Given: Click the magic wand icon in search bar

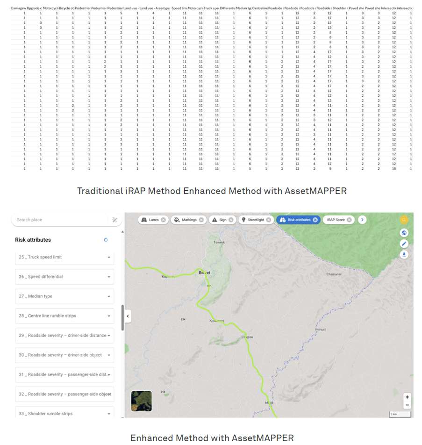Looking at the screenshot, I should coord(114,220).
